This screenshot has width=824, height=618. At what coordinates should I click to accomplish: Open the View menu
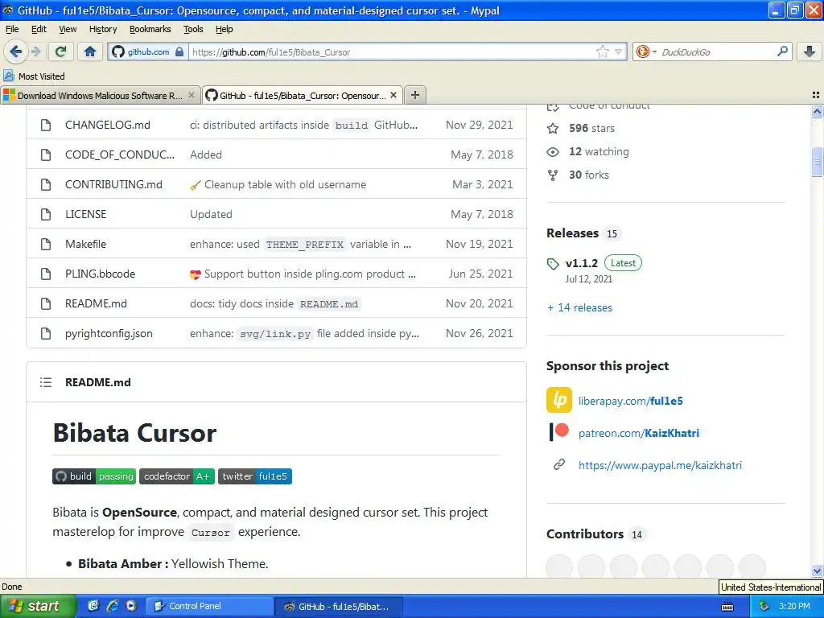(68, 30)
